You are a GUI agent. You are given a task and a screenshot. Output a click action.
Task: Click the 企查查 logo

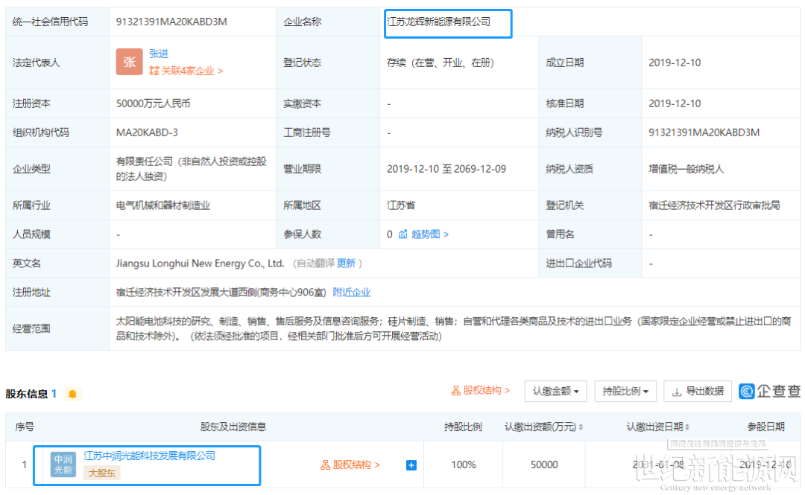770,391
